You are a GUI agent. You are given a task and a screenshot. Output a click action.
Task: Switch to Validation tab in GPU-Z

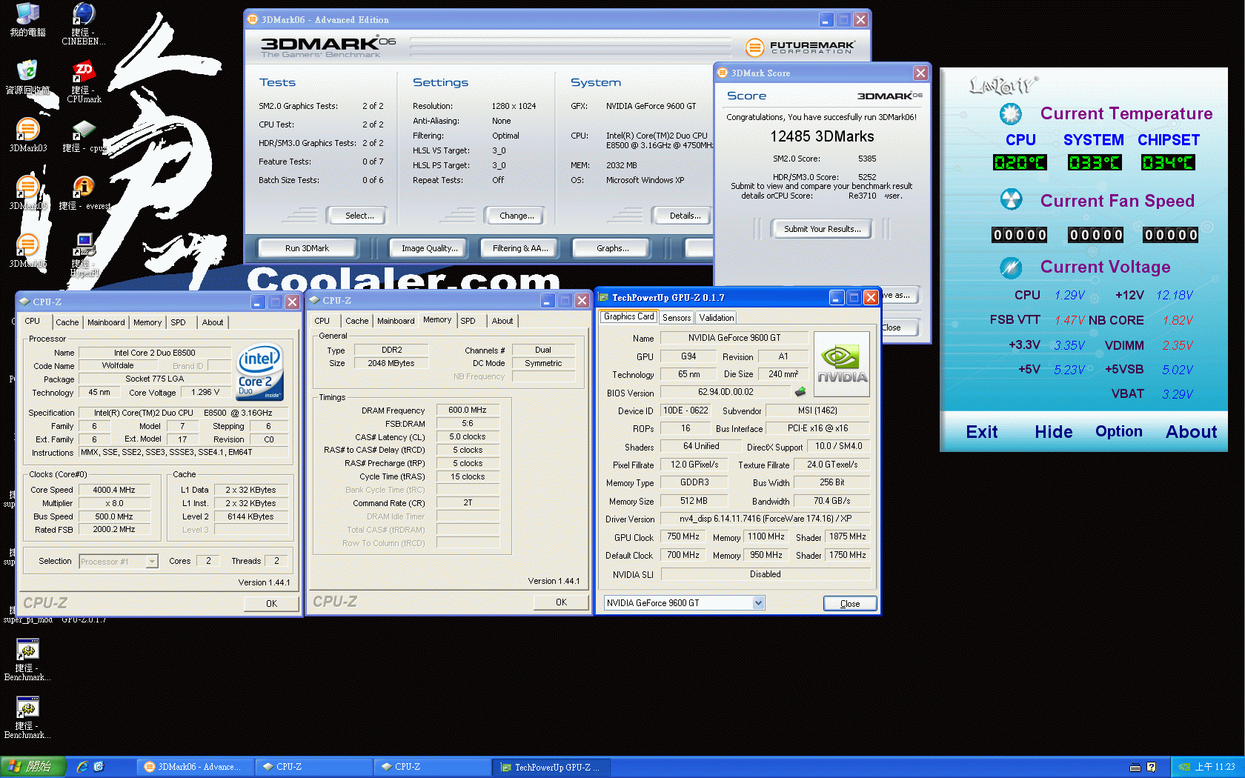click(x=717, y=318)
